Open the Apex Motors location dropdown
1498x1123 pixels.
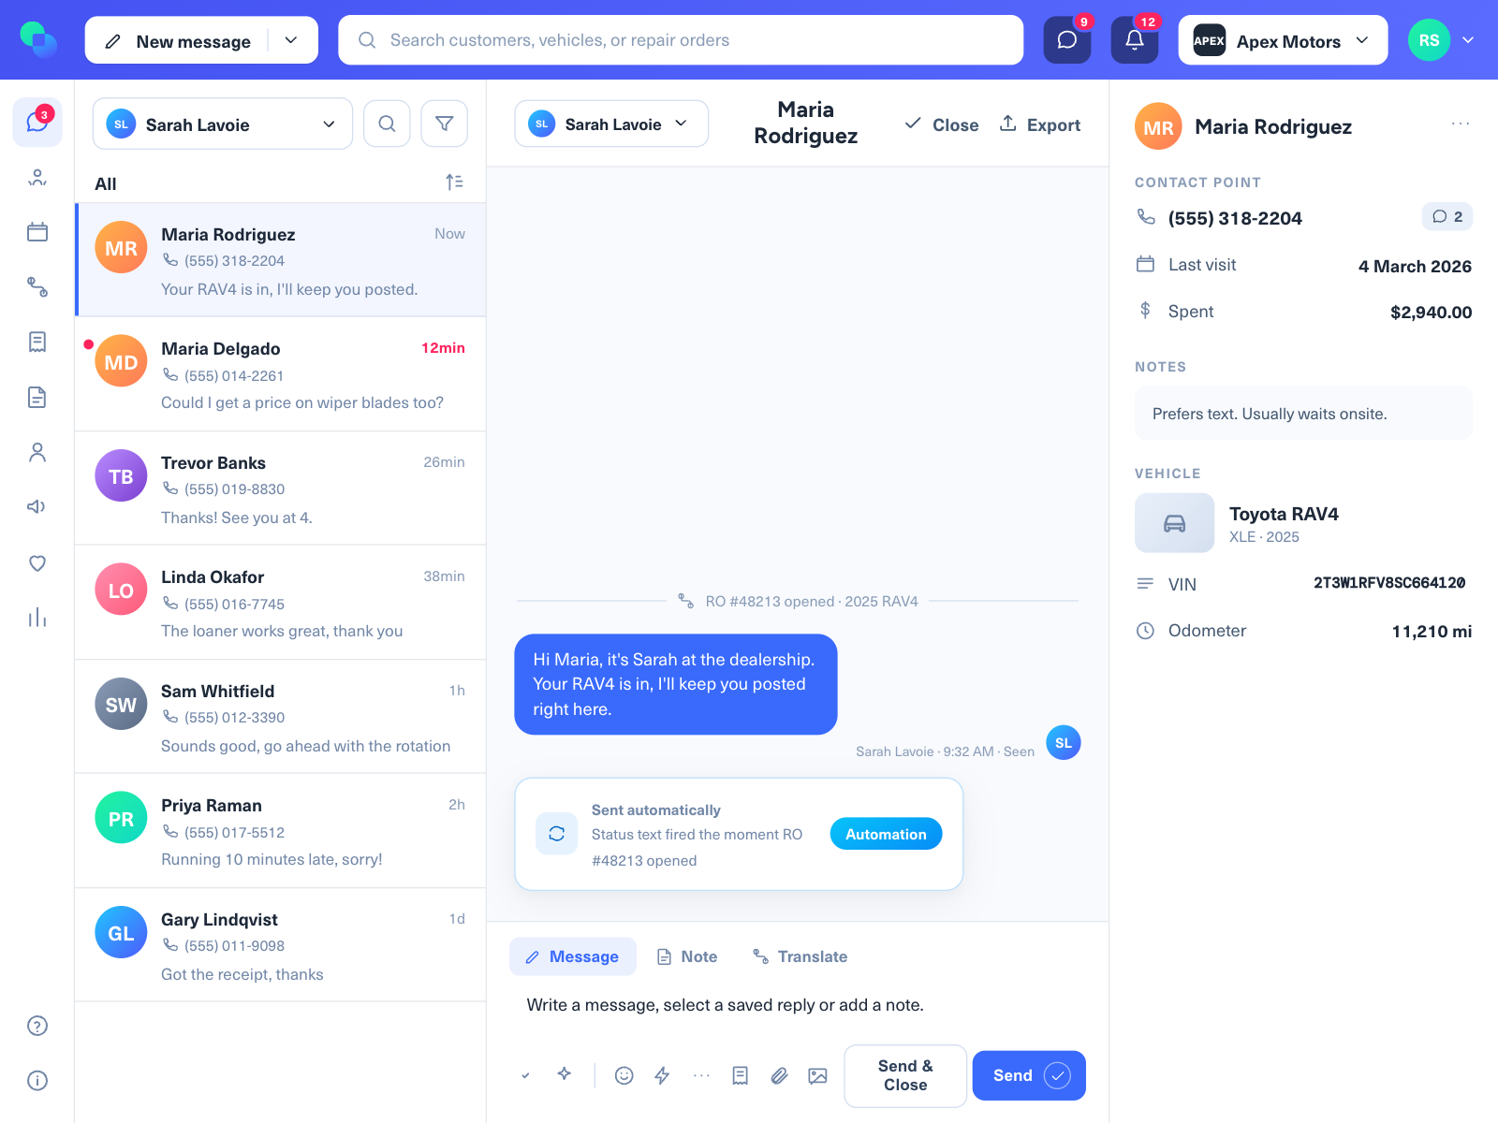point(1283,40)
